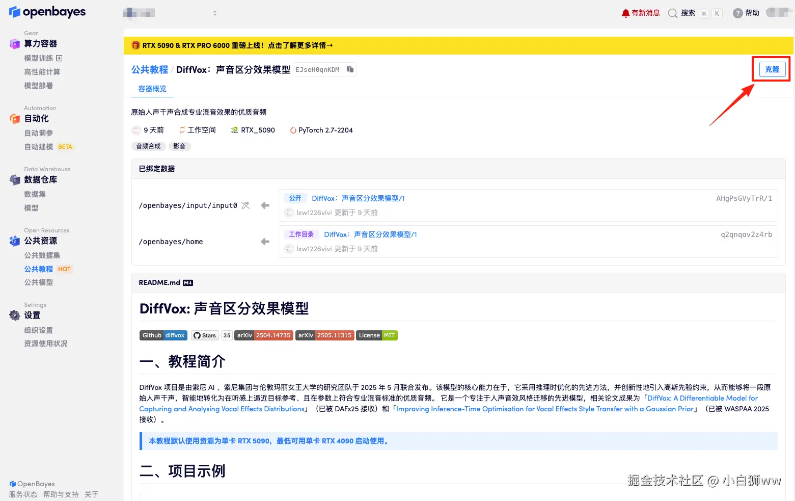
Task: Click the 服务状态 footer link
Action: coord(23,494)
